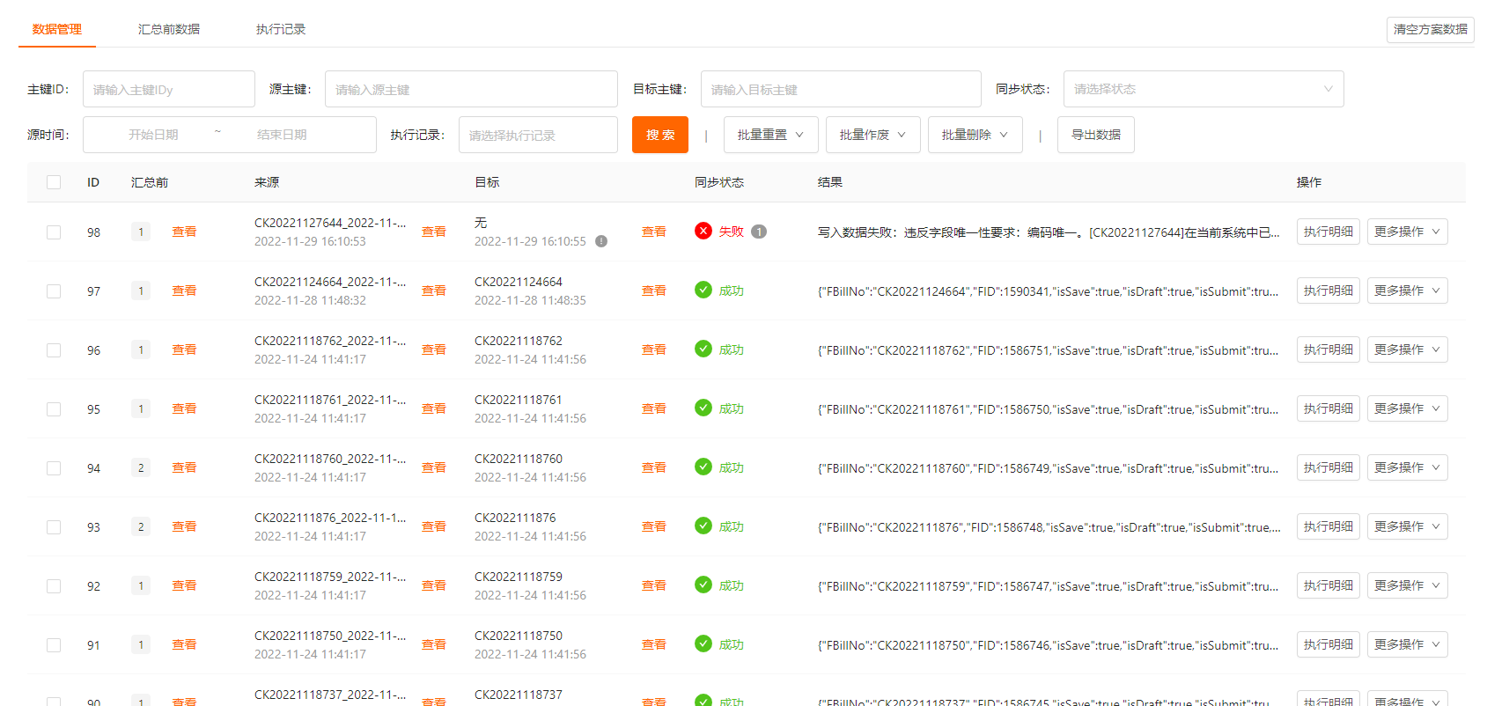1487x706 pixels.
Task: Click the count badge 2 in row 94
Action: click(141, 468)
